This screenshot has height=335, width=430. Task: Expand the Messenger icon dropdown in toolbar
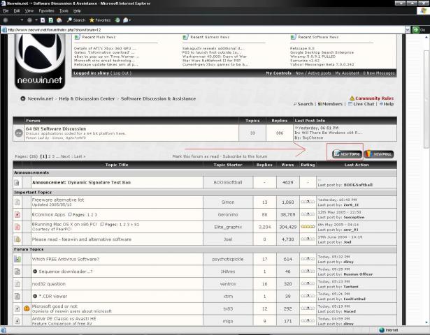tap(130, 20)
